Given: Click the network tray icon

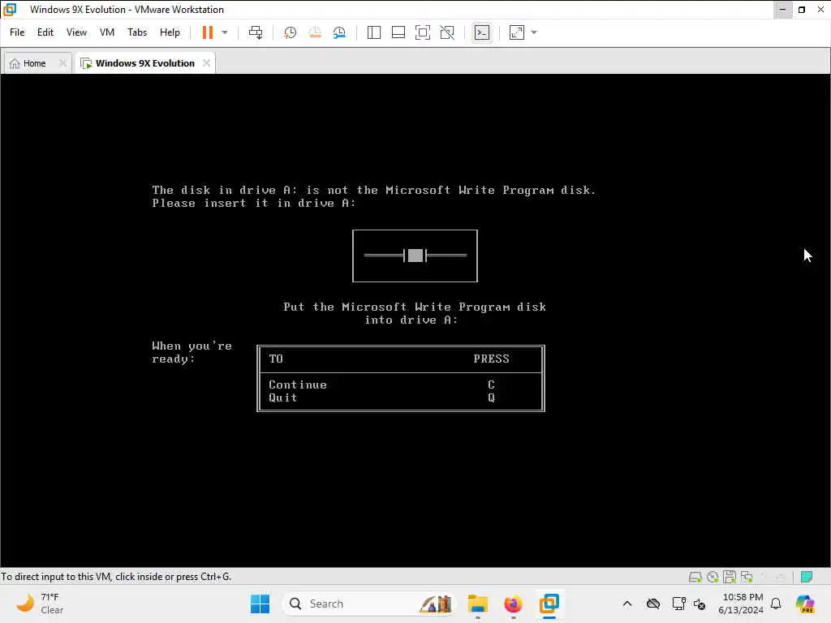Looking at the screenshot, I should click(x=678, y=604).
